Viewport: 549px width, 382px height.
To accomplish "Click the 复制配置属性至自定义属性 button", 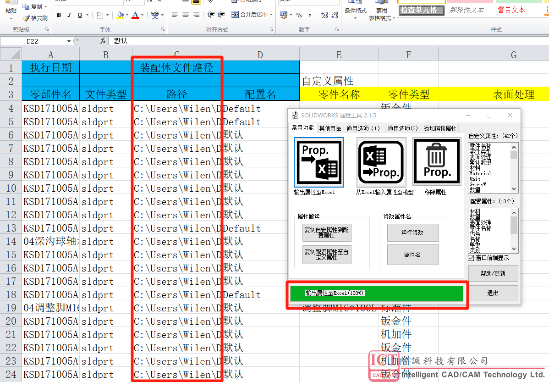I will [x=327, y=255].
